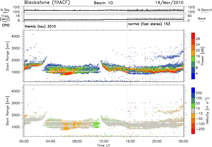Click the "18" frequency axis tick
The width and height of the screenshot is (212, 147).
(x=18, y=16)
